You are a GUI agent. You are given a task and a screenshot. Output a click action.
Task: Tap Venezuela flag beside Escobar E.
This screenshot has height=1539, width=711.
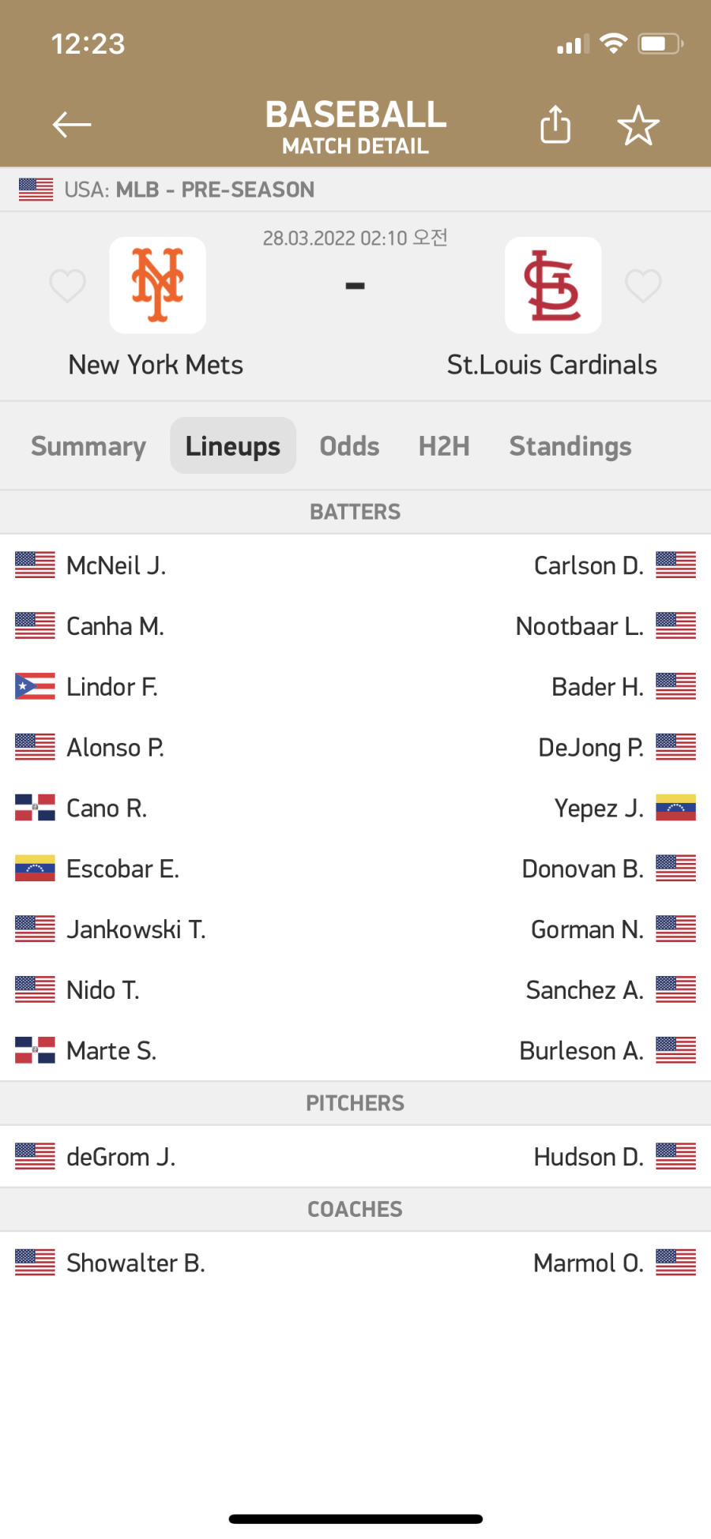[35, 868]
